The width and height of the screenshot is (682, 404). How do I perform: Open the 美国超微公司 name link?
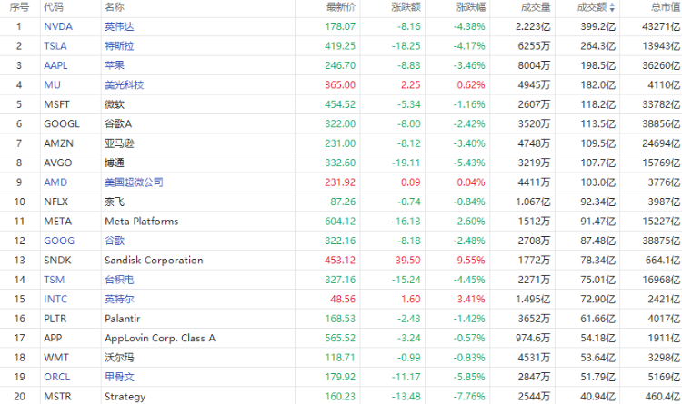pyautogui.click(x=134, y=182)
